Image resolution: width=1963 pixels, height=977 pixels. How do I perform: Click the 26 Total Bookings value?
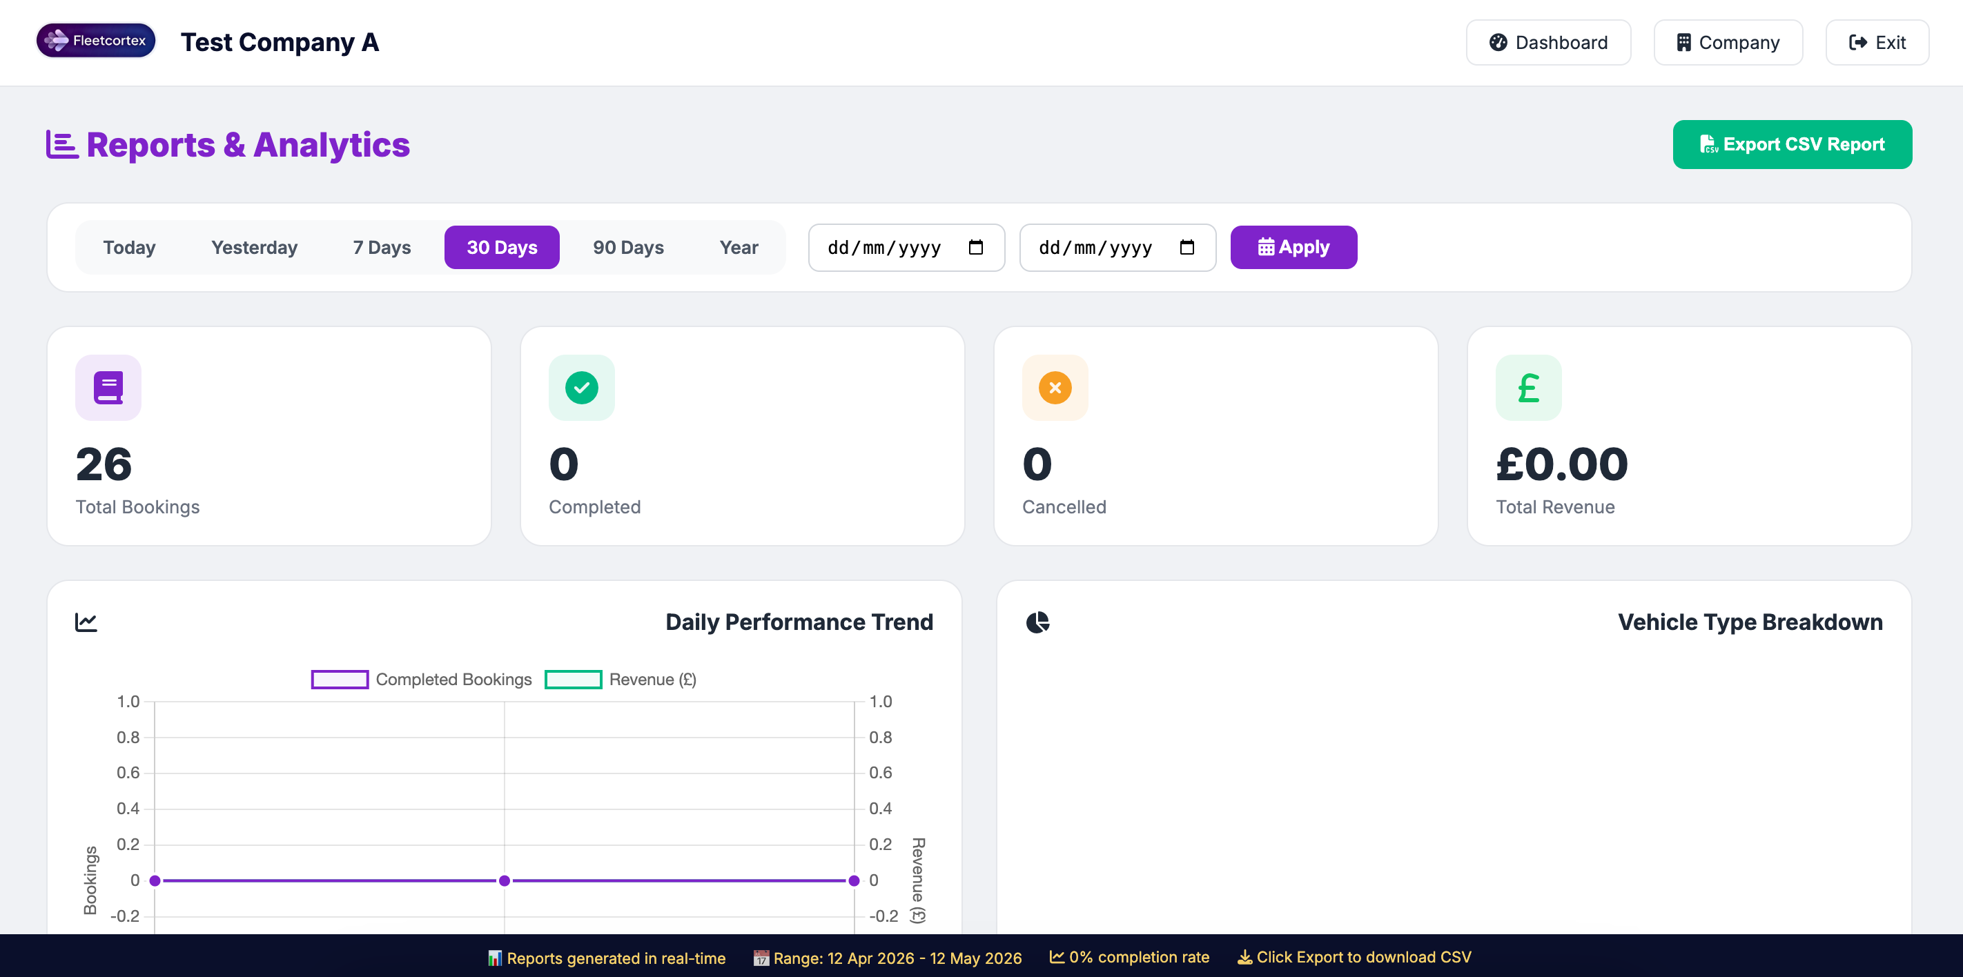click(x=104, y=464)
